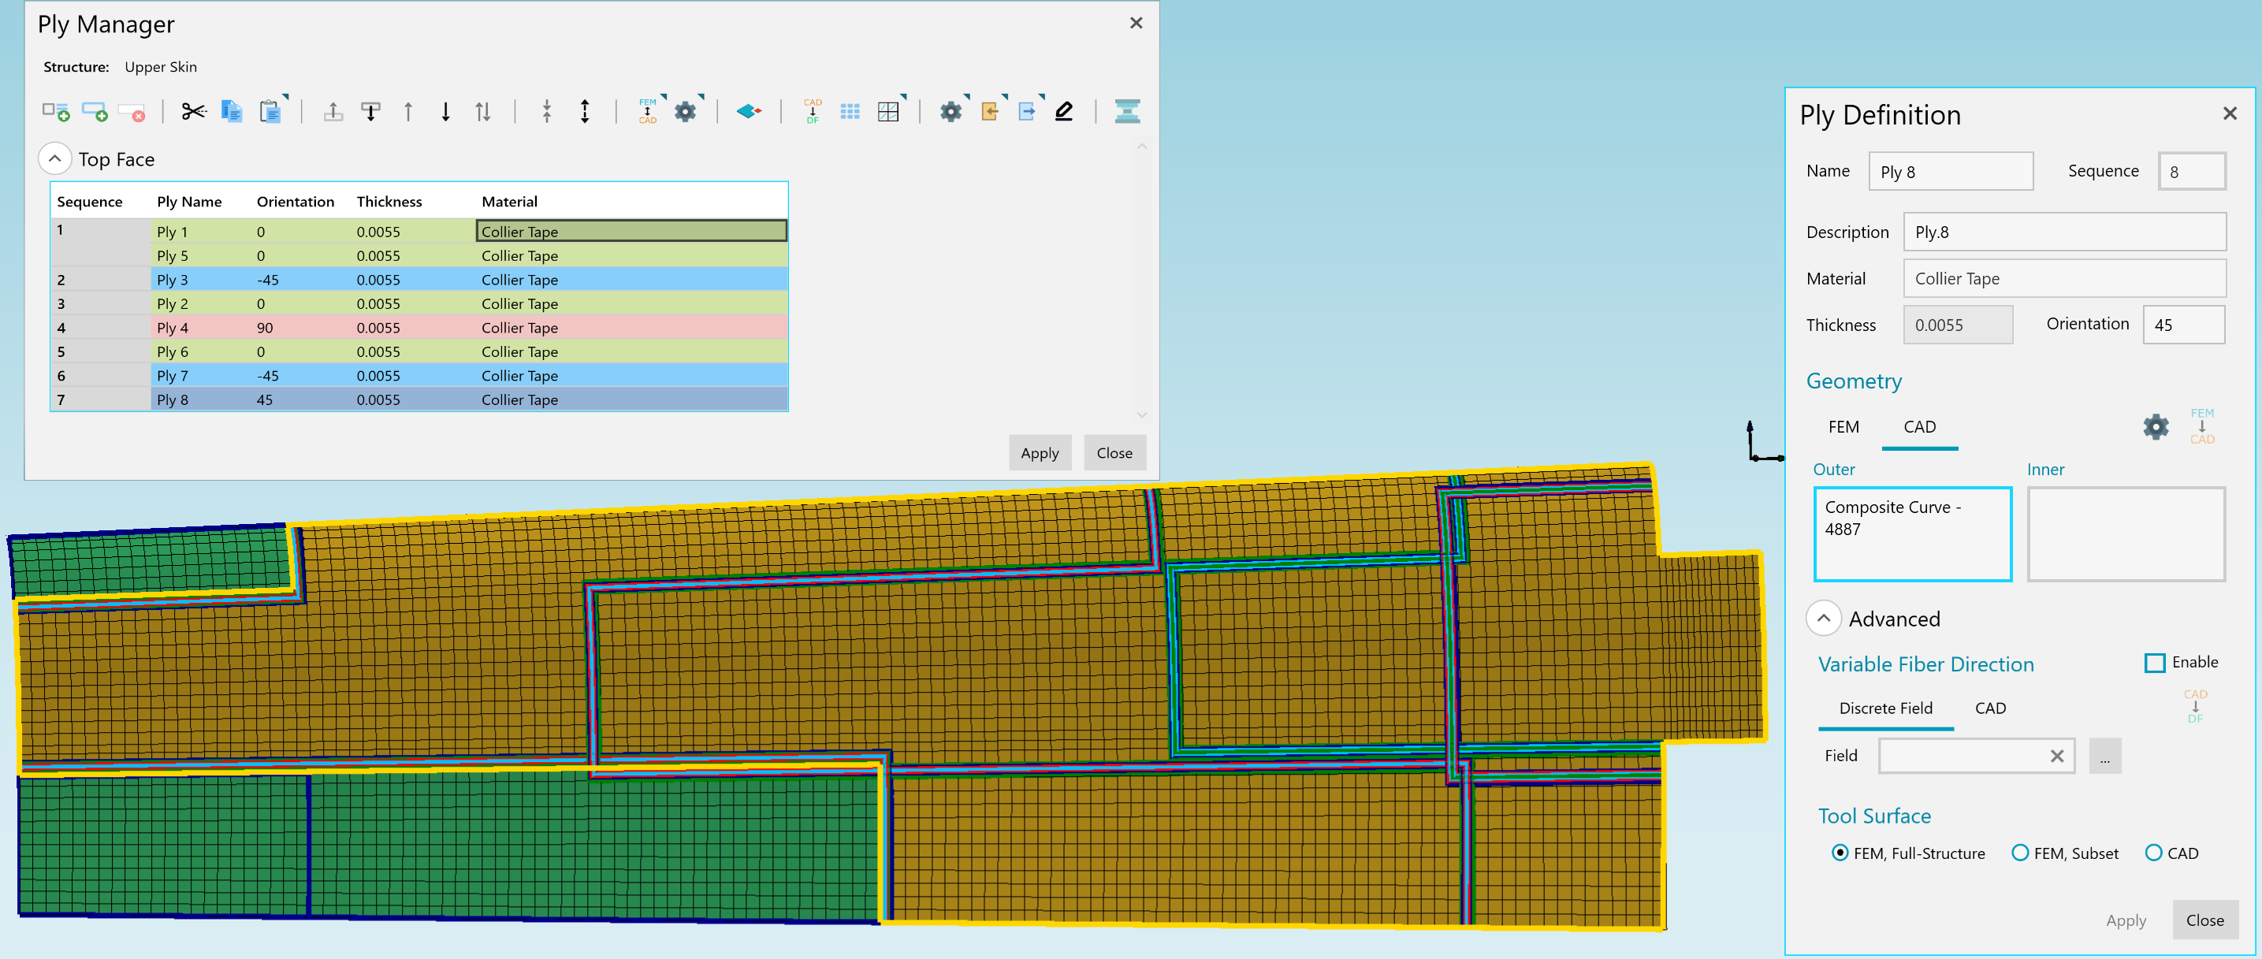
Task: Click the Field browse ellipsis button
Action: click(2105, 756)
